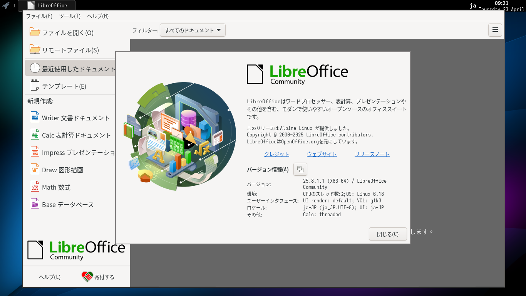Click the 09:21 clock in the panel
Viewport: 526px width, 296px height.
coord(502,3)
